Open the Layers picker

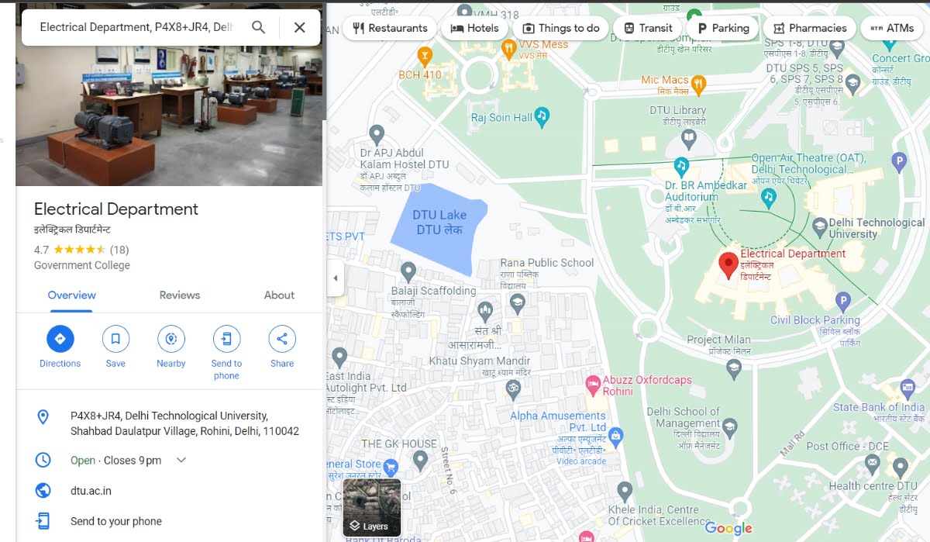pyautogui.click(x=372, y=508)
